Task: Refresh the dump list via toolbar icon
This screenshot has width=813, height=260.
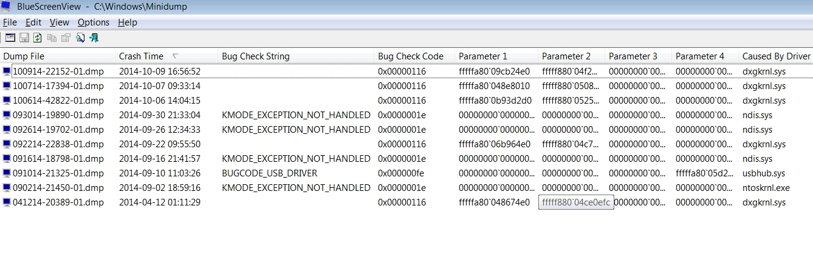Action: coord(38,38)
